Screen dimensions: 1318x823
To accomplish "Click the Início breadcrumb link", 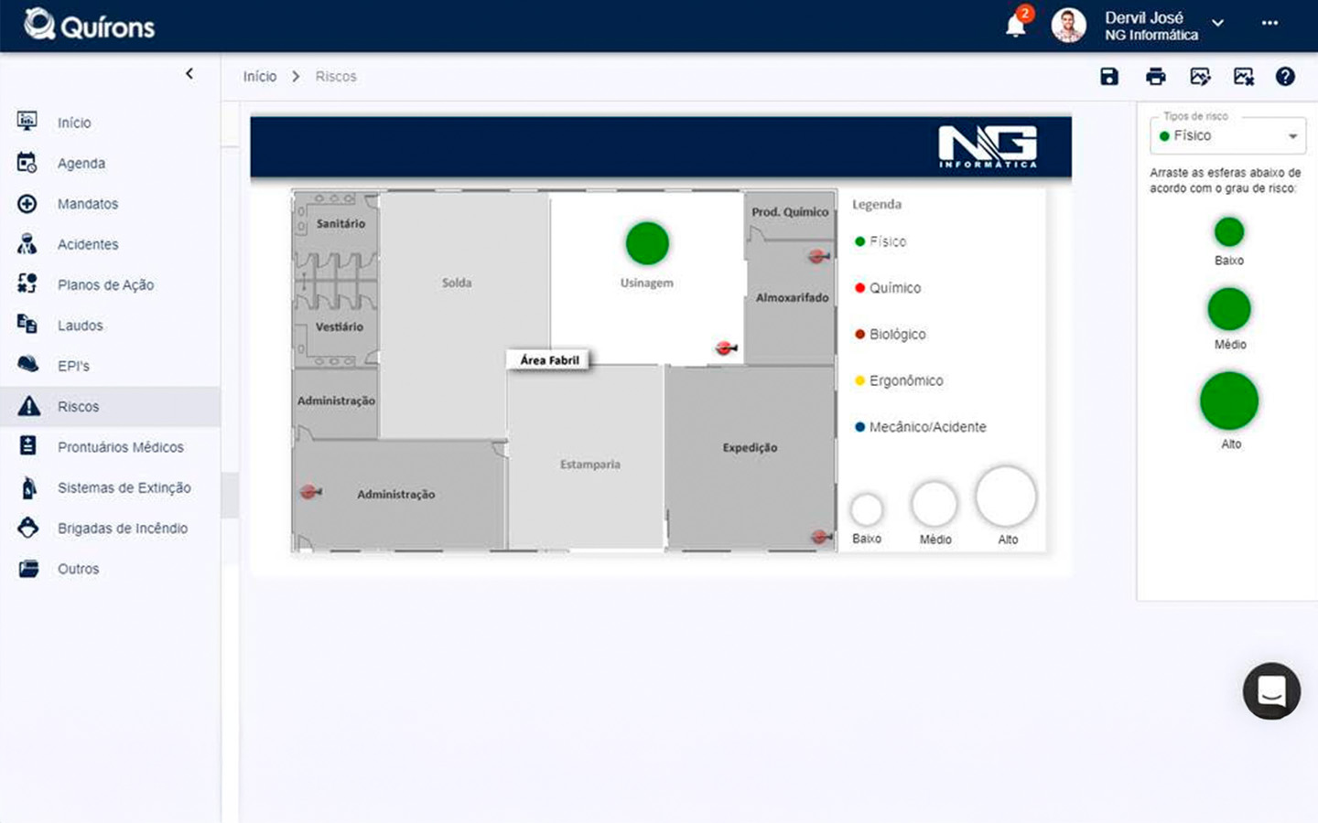I will (x=260, y=77).
